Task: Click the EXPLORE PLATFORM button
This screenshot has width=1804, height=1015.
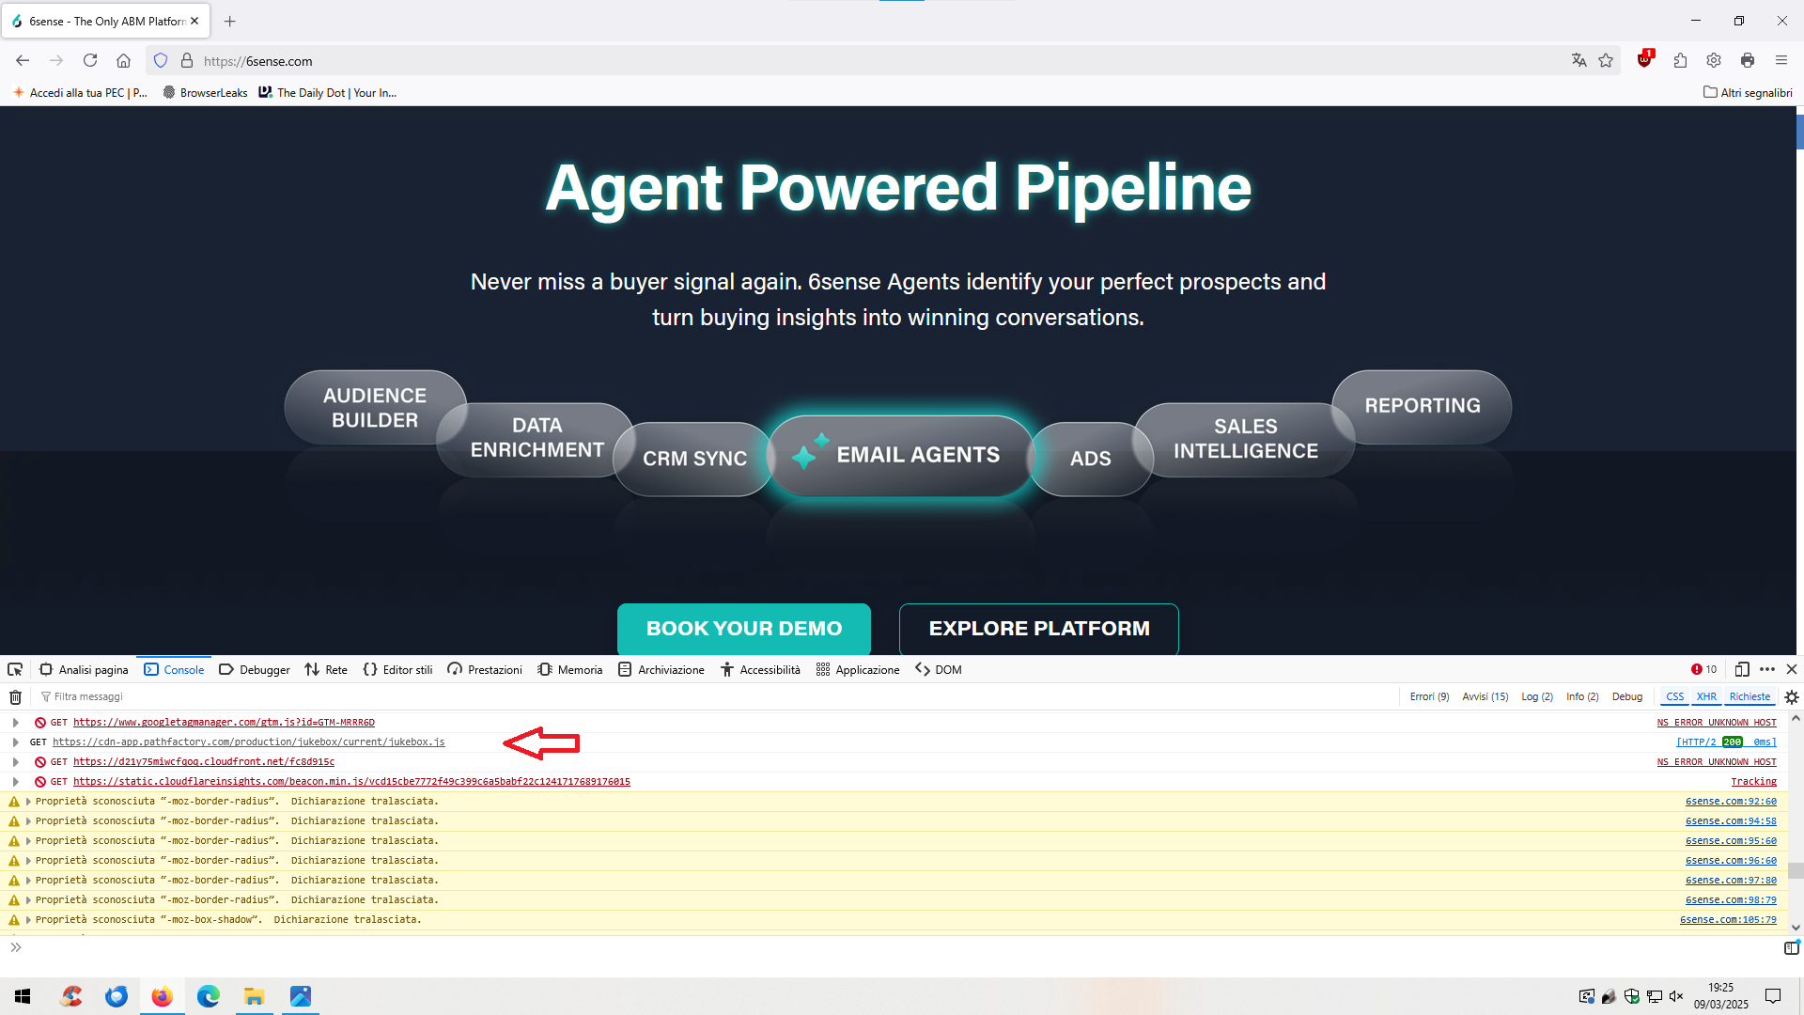Action: coord(1039,629)
